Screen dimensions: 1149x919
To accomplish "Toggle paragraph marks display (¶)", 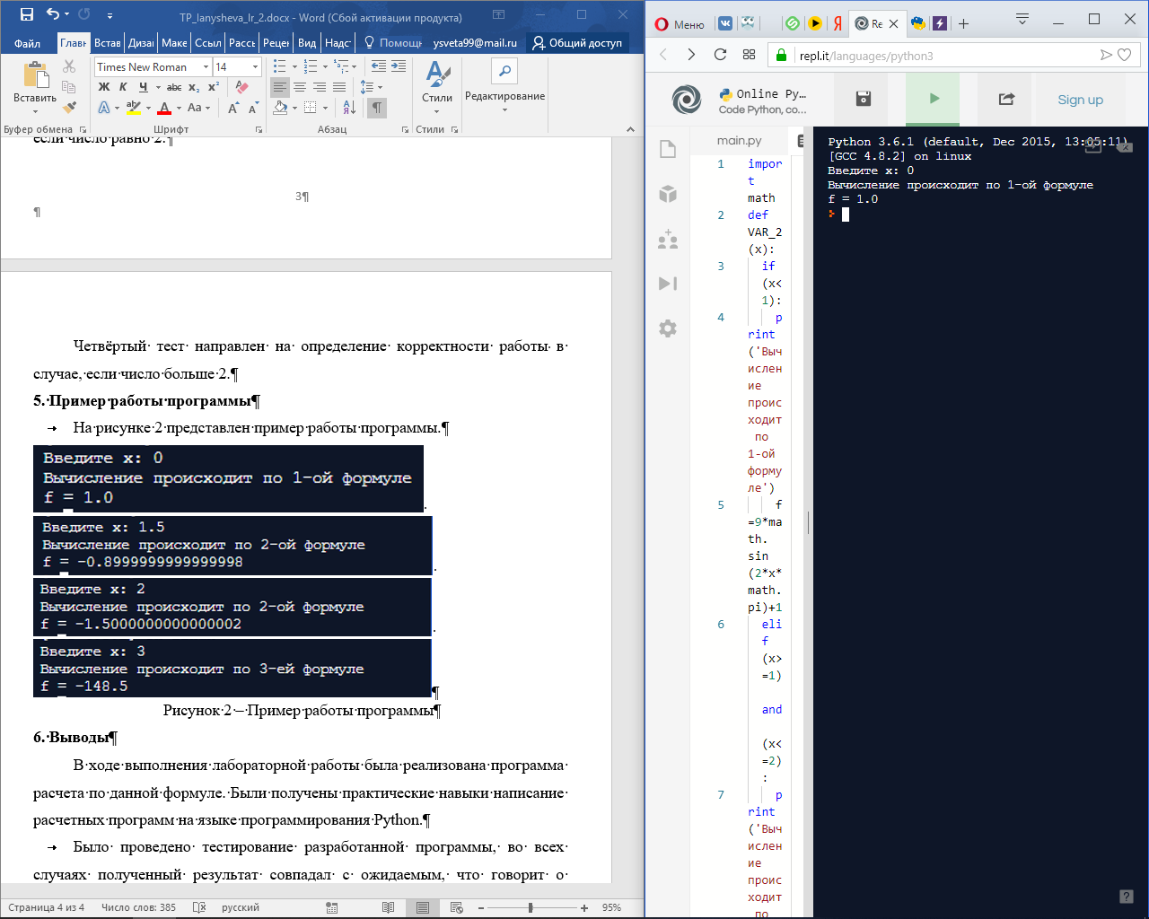I will click(x=377, y=108).
